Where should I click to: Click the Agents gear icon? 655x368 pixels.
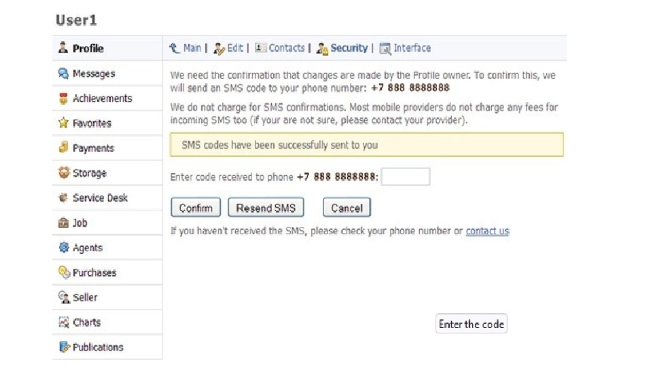63,247
